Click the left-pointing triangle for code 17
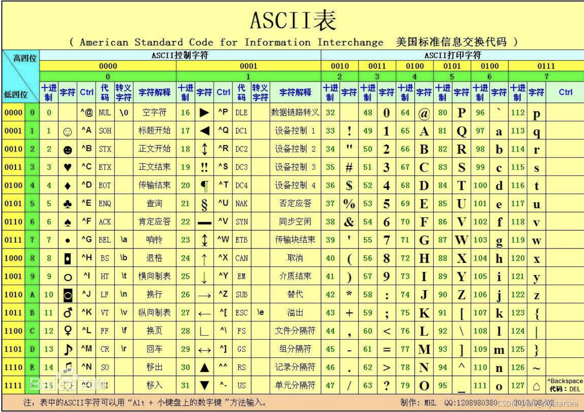This screenshot has width=584, height=412. [x=204, y=131]
